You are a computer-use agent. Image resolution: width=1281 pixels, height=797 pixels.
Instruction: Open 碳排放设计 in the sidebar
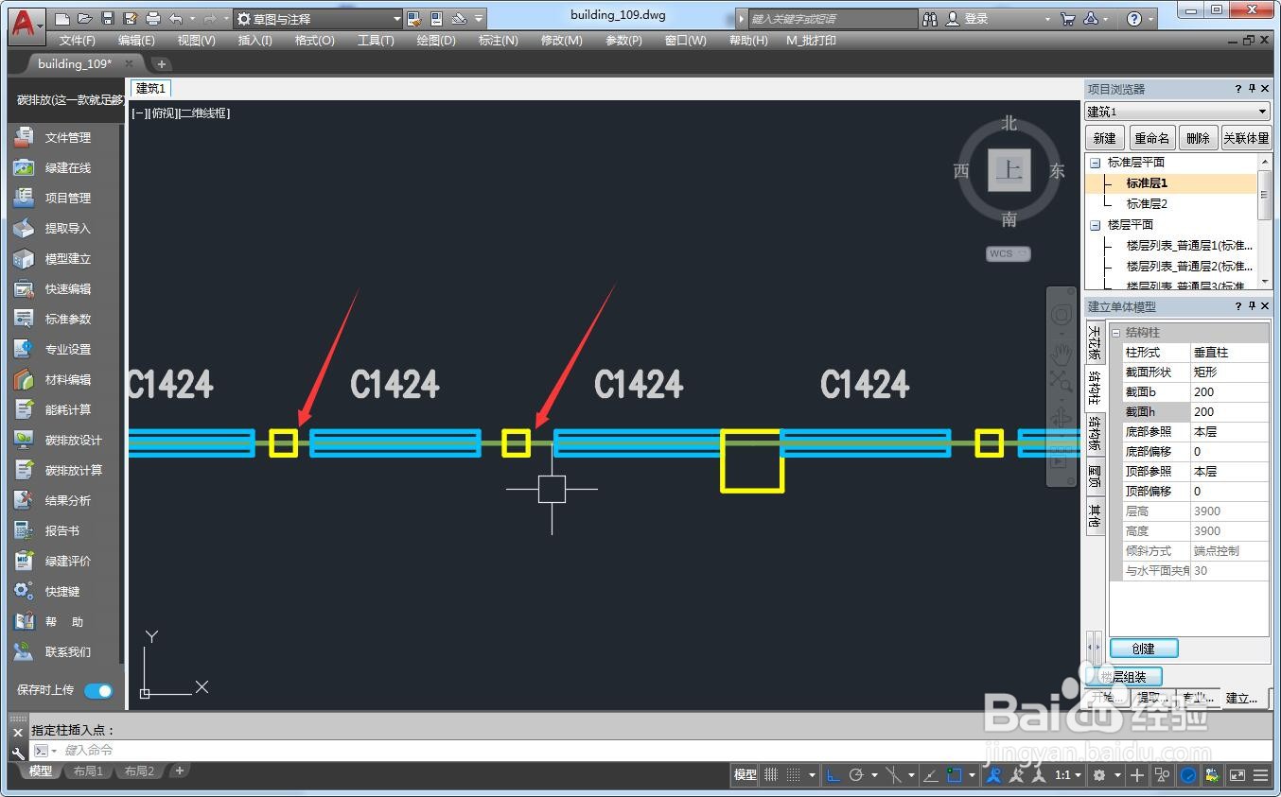pos(62,441)
